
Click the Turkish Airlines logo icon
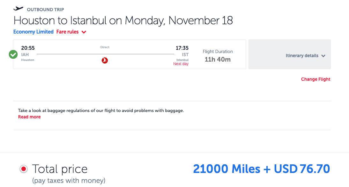tap(105, 60)
